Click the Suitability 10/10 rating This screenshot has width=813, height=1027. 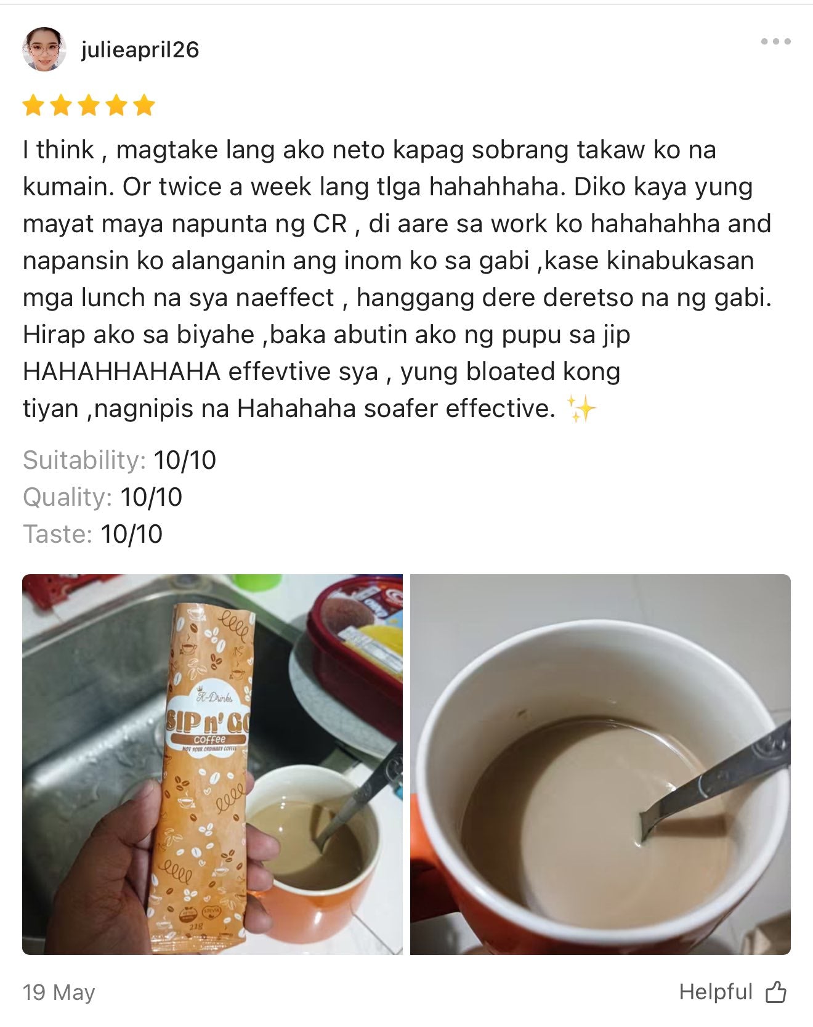click(x=119, y=460)
